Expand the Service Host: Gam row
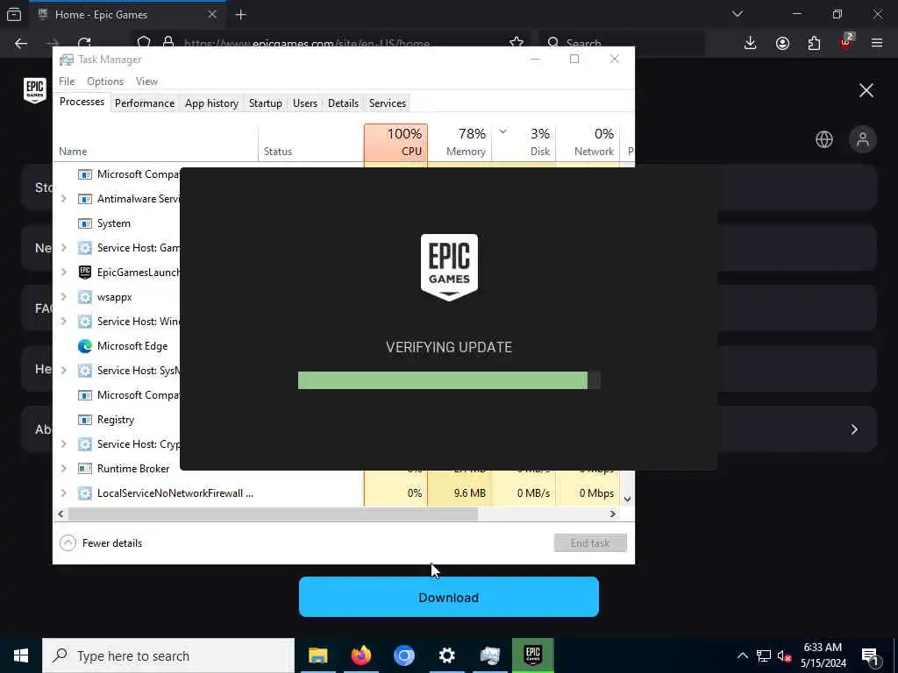Screen dimensions: 898x673 (63, 248)
